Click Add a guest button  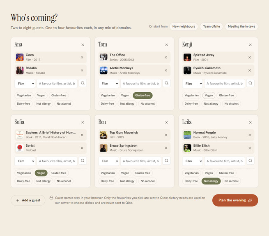[28, 200]
